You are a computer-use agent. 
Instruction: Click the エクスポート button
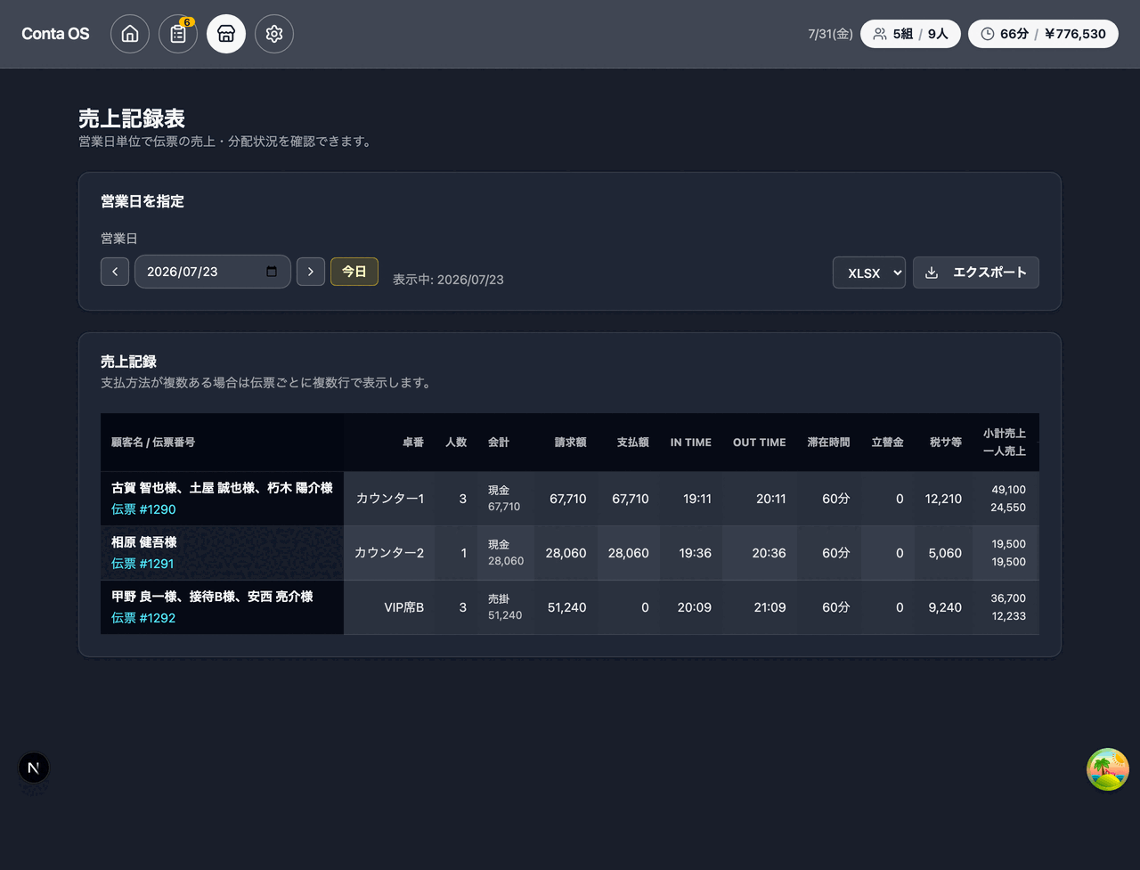976,272
